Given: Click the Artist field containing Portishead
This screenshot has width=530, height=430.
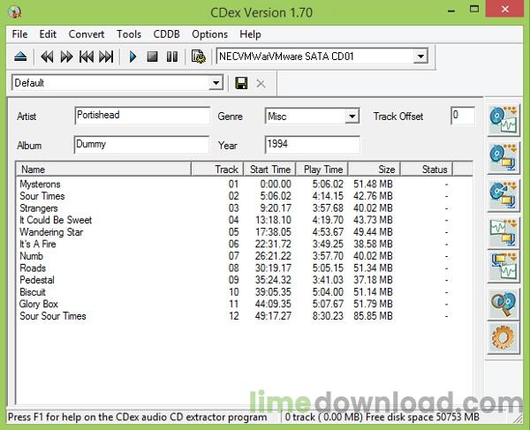Looking at the screenshot, I should [142, 116].
